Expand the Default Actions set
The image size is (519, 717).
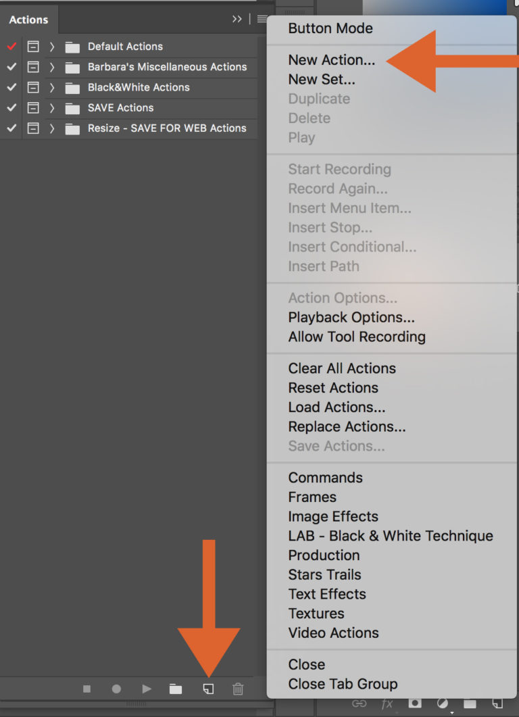[52, 46]
